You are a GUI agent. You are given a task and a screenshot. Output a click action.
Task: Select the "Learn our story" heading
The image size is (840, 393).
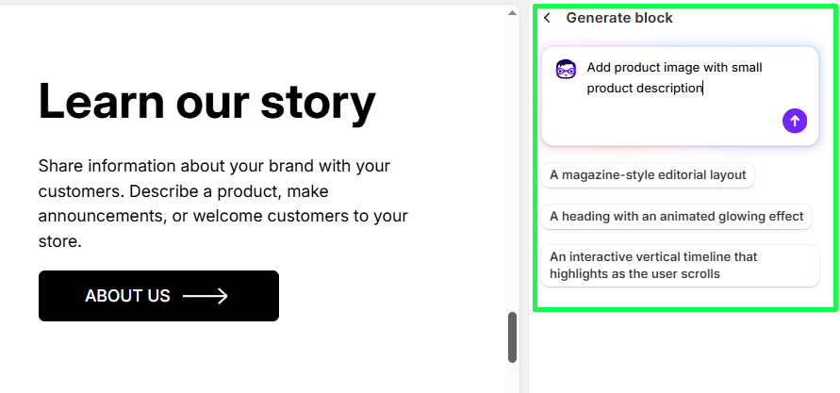click(x=206, y=102)
